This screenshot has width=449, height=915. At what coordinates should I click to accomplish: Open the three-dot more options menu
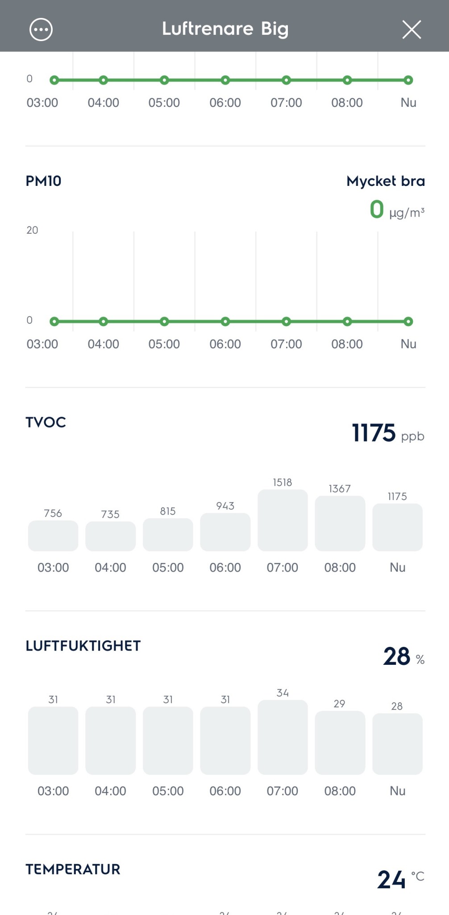[41, 30]
